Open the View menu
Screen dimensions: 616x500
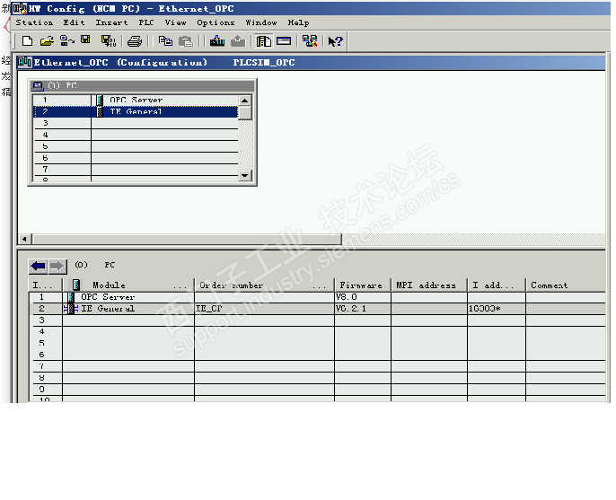coord(175,22)
